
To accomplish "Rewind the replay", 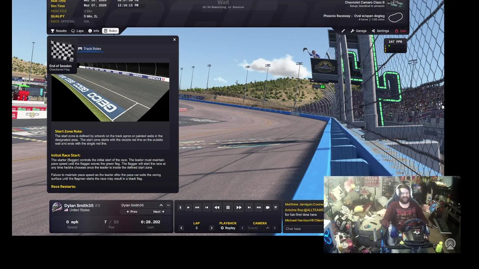I will [x=217, y=207].
